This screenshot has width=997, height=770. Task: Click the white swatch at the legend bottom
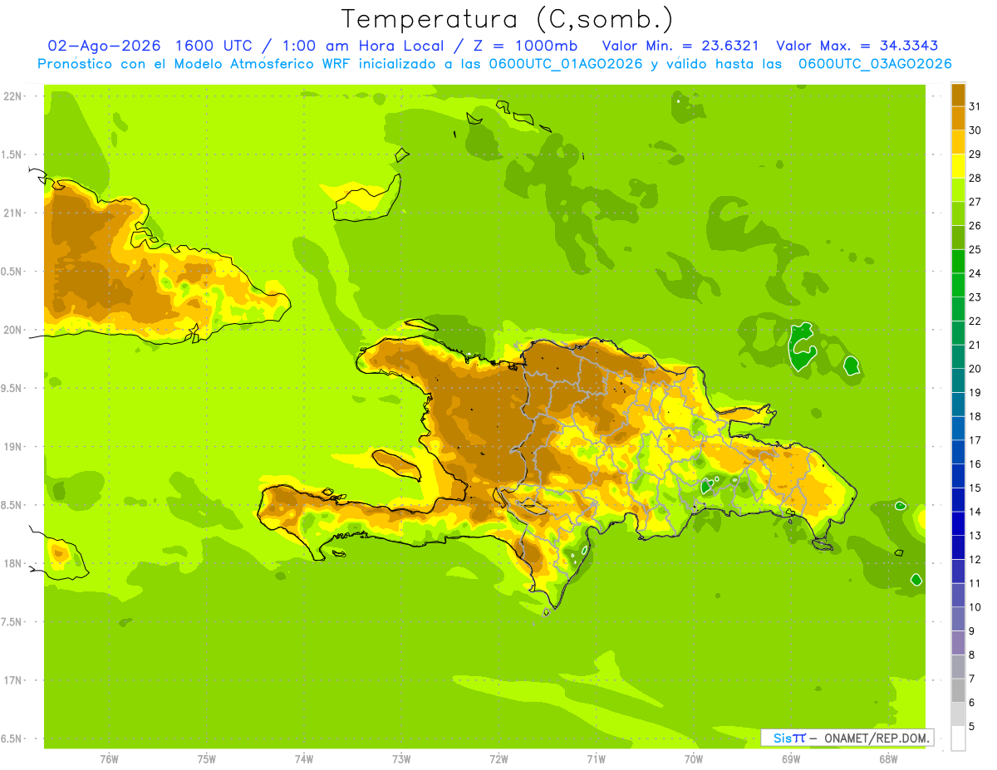coord(958,738)
